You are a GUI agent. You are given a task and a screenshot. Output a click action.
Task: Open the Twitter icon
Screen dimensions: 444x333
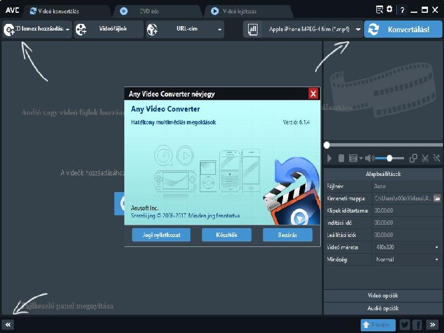click(405, 325)
